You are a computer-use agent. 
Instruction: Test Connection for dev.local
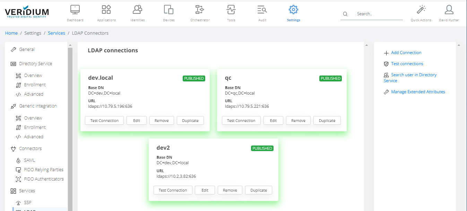pyautogui.click(x=104, y=121)
